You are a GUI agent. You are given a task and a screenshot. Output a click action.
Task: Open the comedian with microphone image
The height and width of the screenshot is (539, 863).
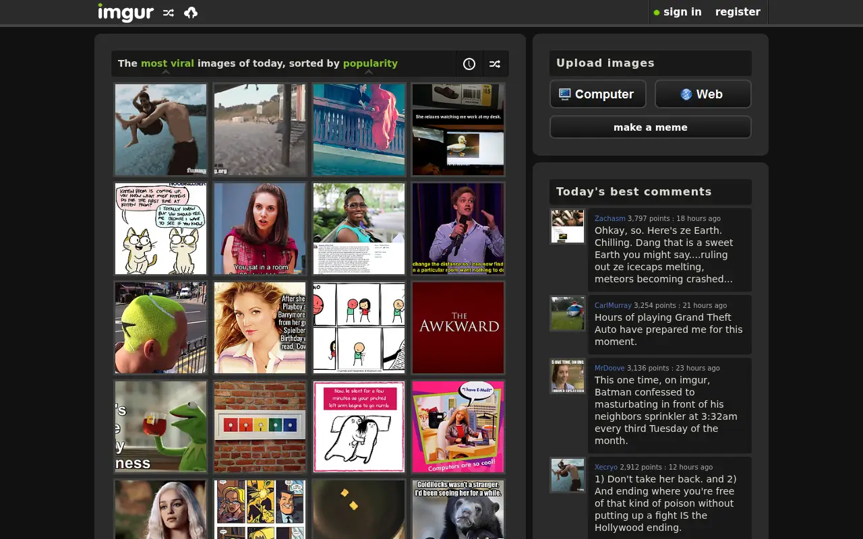coord(458,228)
